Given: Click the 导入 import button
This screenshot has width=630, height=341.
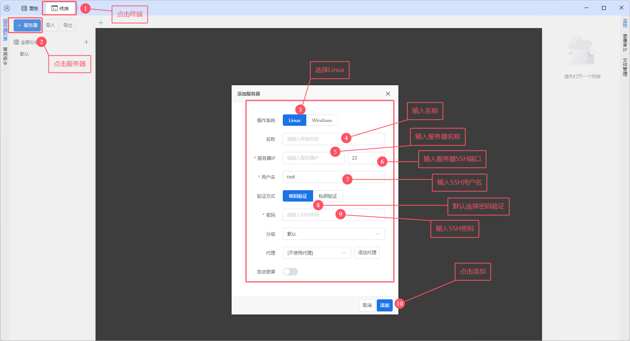Looking at the screenshot, I should (50, 25).
